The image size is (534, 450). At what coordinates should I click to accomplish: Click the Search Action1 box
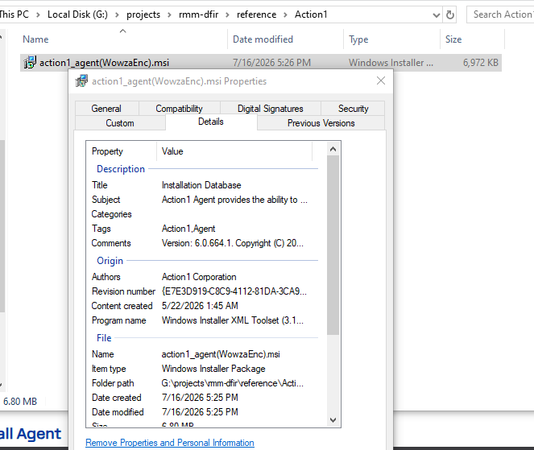point(501,14)
